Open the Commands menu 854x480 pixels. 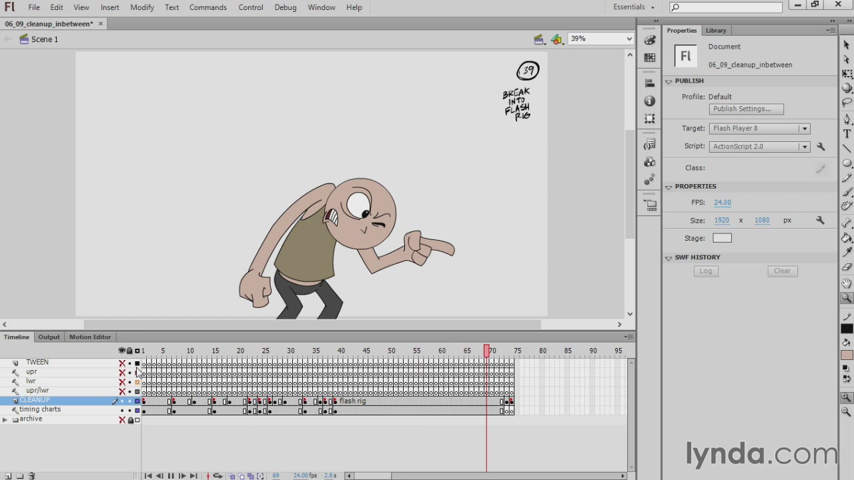(x=208, y=7)
